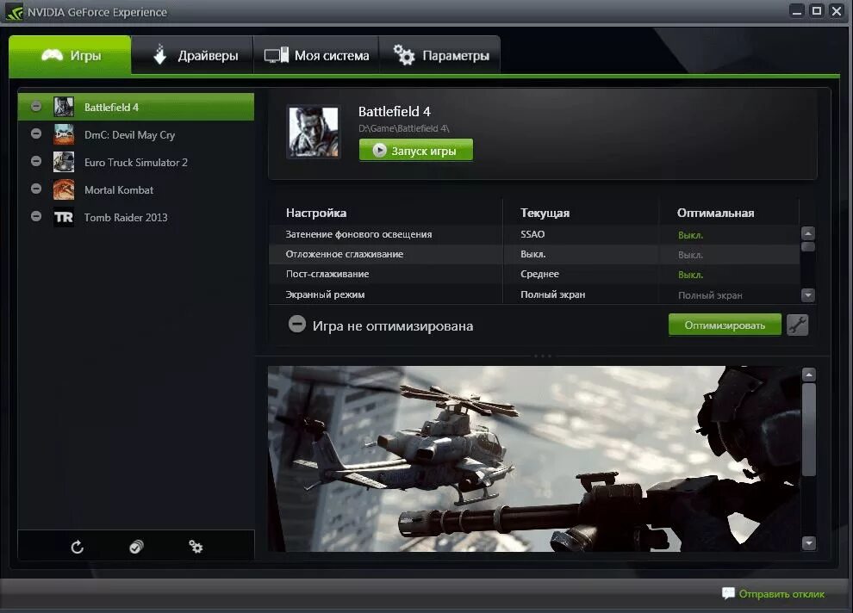Switch to the Игры tab

tap(70, 55)
